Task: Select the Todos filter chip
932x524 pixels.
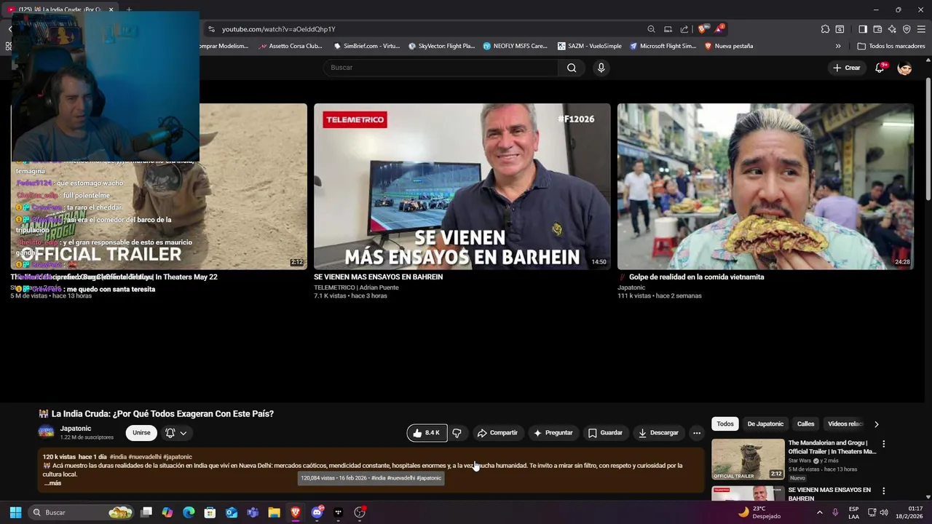Action: pos(725,424)
